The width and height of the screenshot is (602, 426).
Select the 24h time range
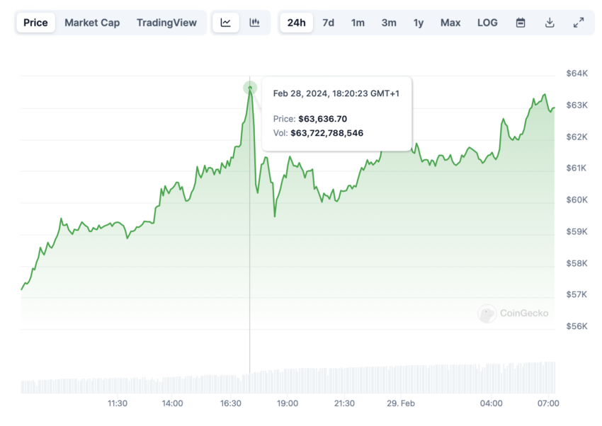tap(296, 23)
